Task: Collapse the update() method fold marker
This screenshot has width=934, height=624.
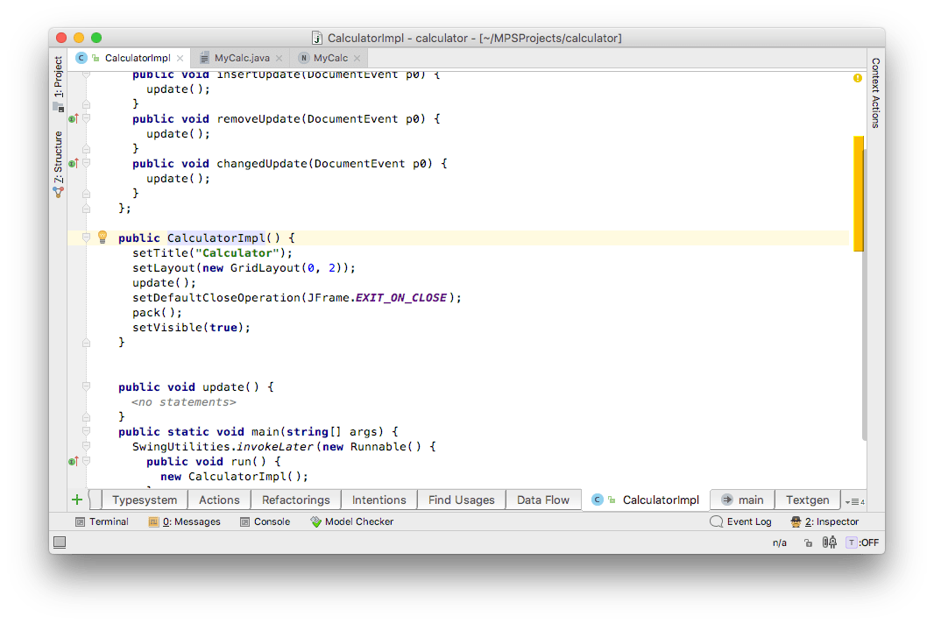Action: click(x=86, y=386)
